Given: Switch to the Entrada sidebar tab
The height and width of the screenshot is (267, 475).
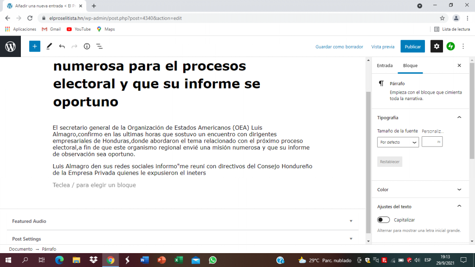Looking at the screenshot, I should (x=385, y=66).
